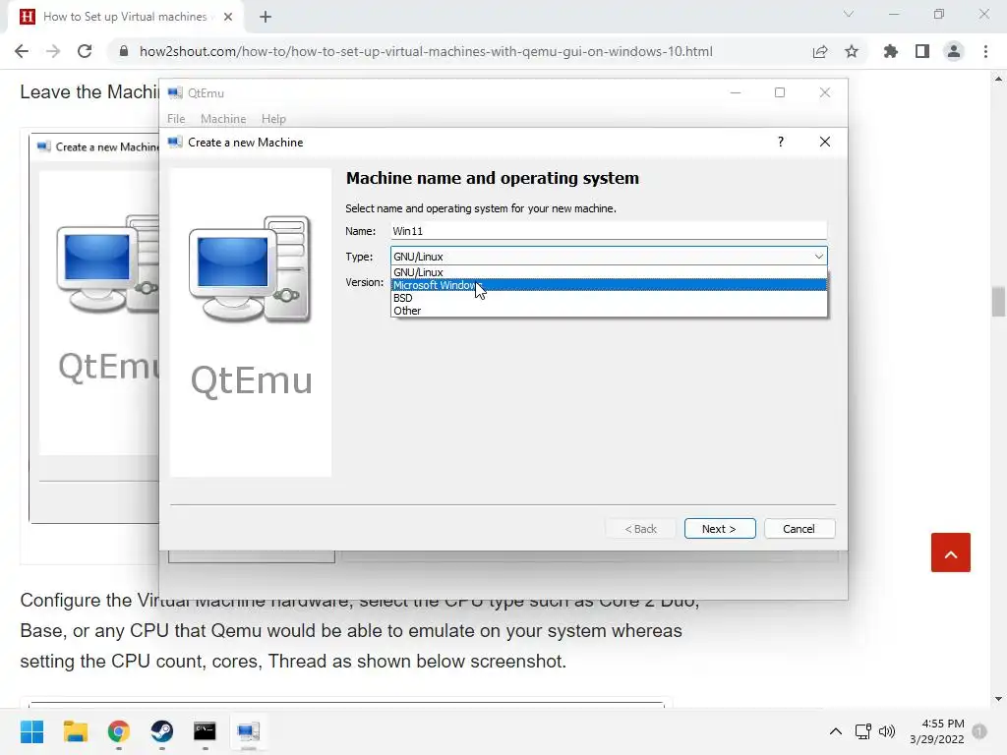The image size is (1007, 755).
Task: Open Chrome three-dot menu
Action: (985, 51)
